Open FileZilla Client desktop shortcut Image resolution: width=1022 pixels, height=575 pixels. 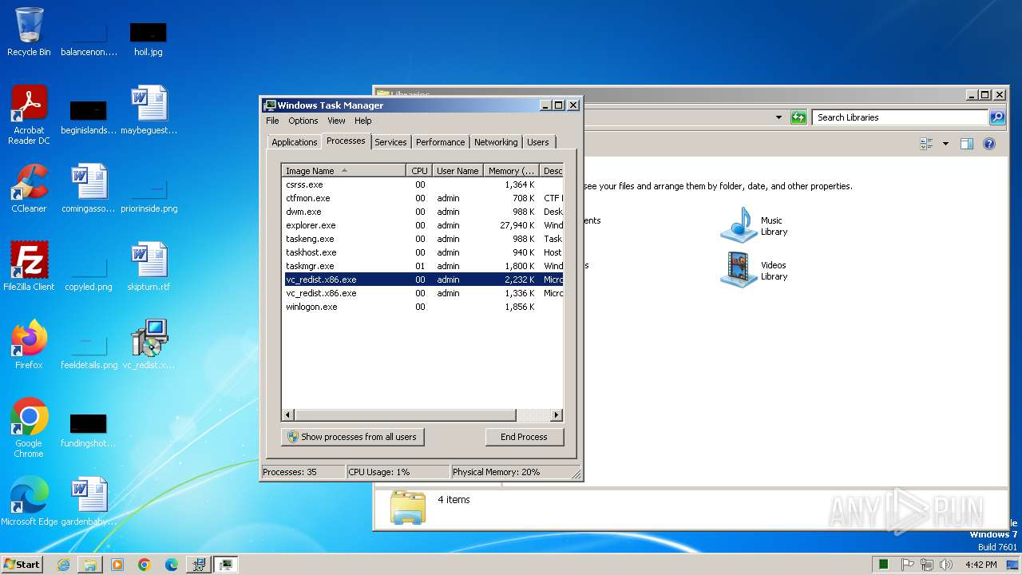[29, 266]
